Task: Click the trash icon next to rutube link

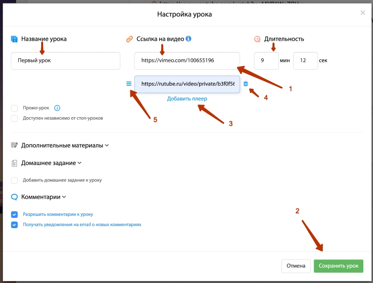Action: click(246, 83)
